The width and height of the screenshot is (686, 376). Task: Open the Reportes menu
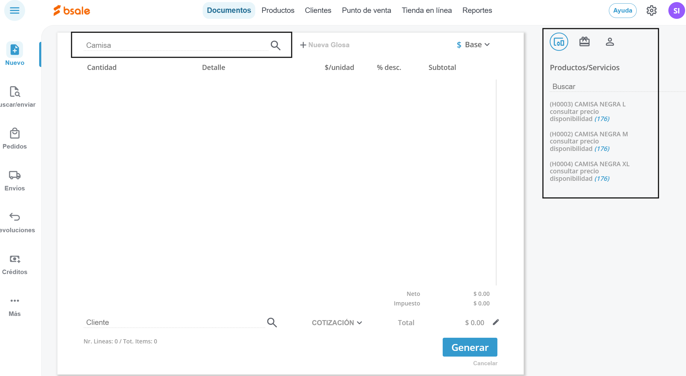point(477,10)
